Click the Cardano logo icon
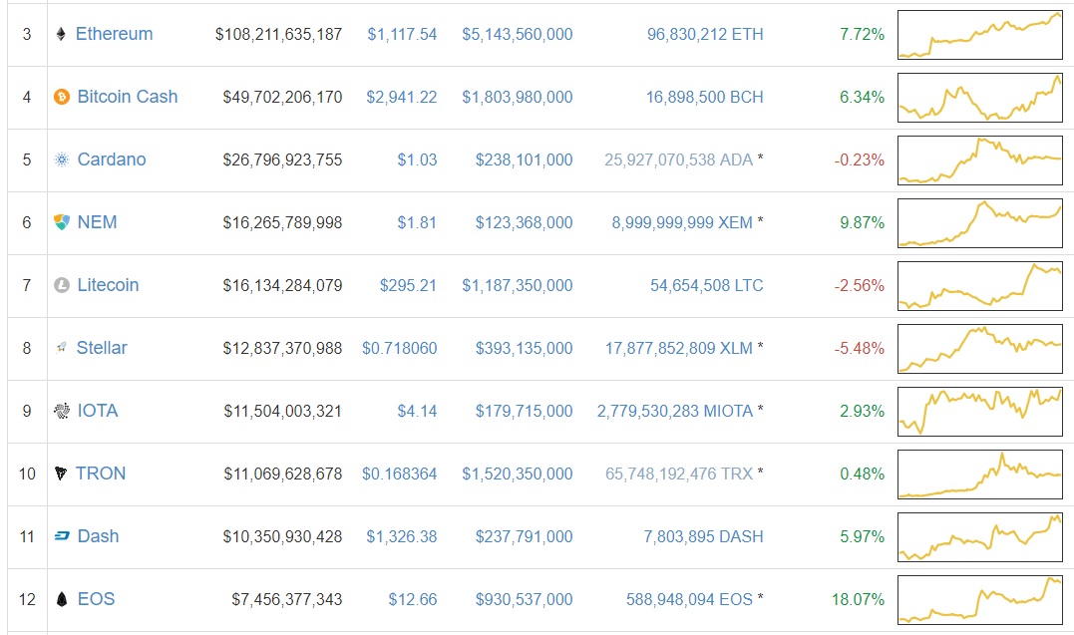Image resolution: width=1074 pixels, height=635 pixels. click(62, 159)
